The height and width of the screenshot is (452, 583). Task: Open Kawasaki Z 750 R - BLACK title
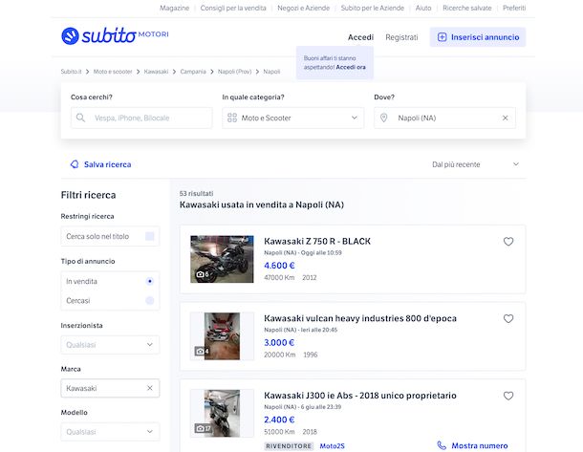point(317,241)
